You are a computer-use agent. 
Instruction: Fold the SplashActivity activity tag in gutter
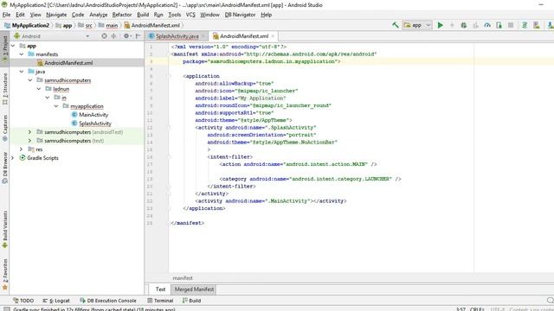pyautogui.click(x=169, y=127)
